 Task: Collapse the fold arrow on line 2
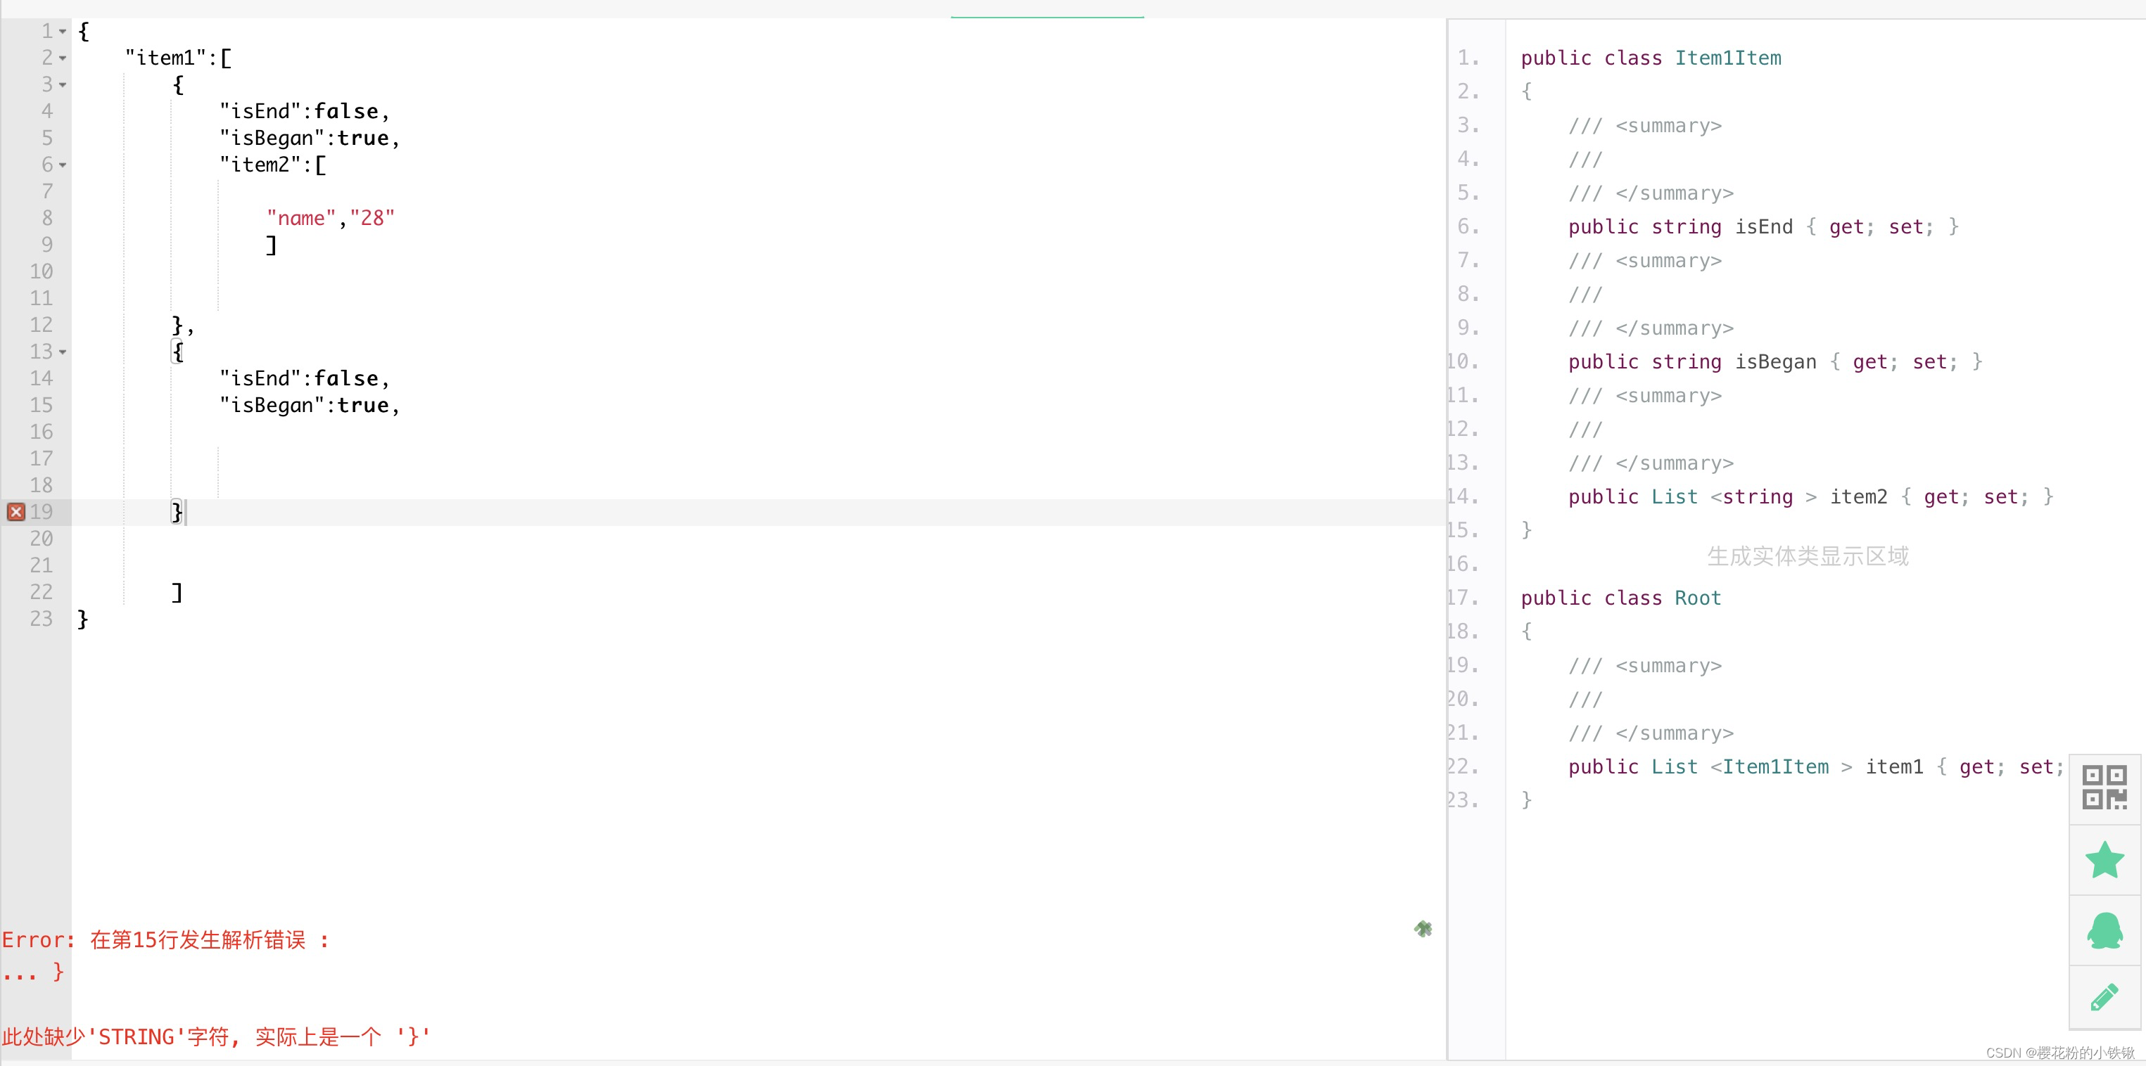pos(63,58)
